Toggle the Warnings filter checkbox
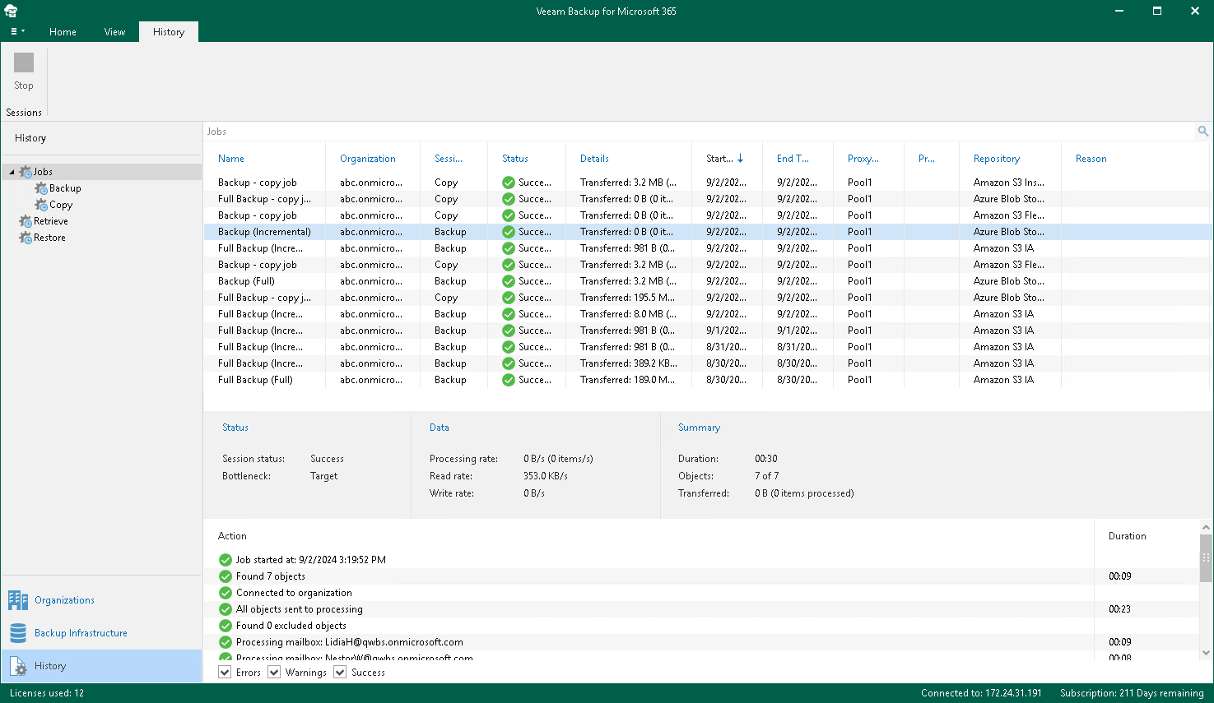 click(274, 673)
